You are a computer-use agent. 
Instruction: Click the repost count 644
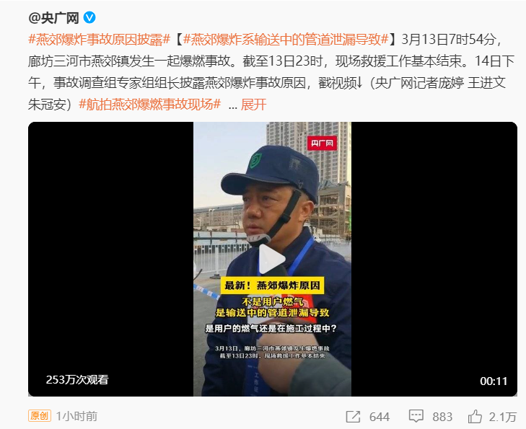coord(380,417)
